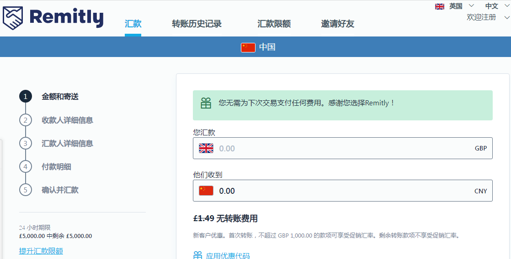The image size is (511, 259).
Task: Click the UK flag in the top-right corner
Action: (440, 6)
